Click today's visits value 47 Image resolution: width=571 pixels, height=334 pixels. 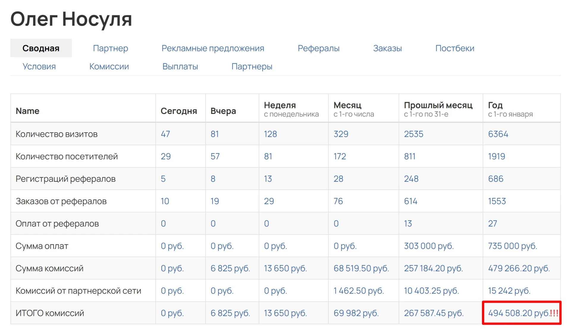(165, 134)
